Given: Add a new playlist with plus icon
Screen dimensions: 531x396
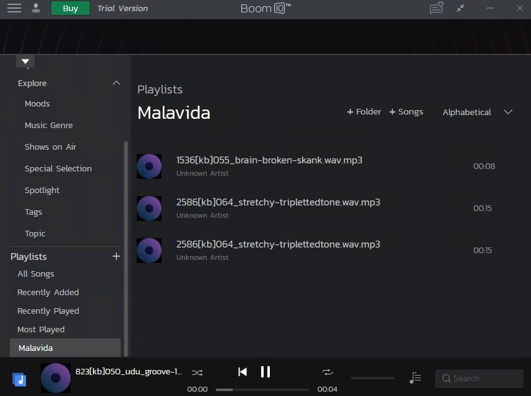Looking at the screenshot, I should 116,256.
